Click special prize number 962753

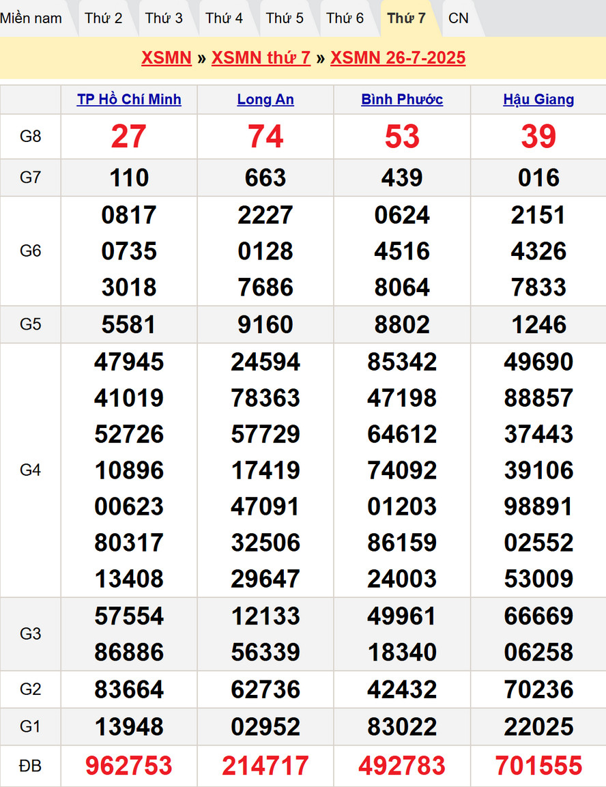129,766
